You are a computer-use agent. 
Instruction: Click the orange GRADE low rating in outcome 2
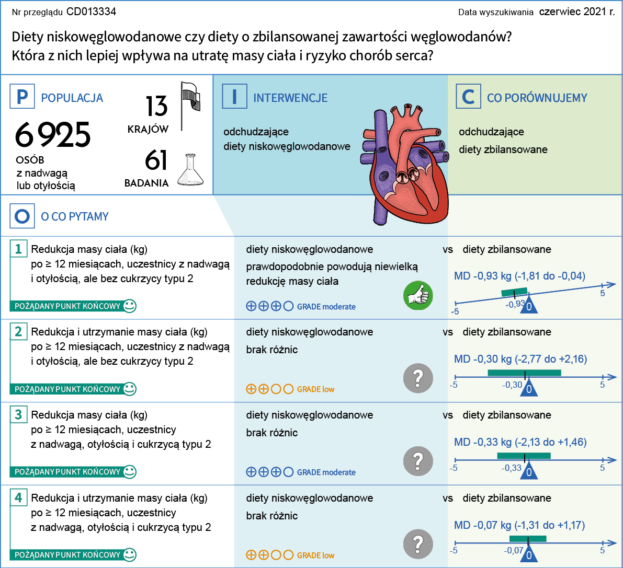290,389
